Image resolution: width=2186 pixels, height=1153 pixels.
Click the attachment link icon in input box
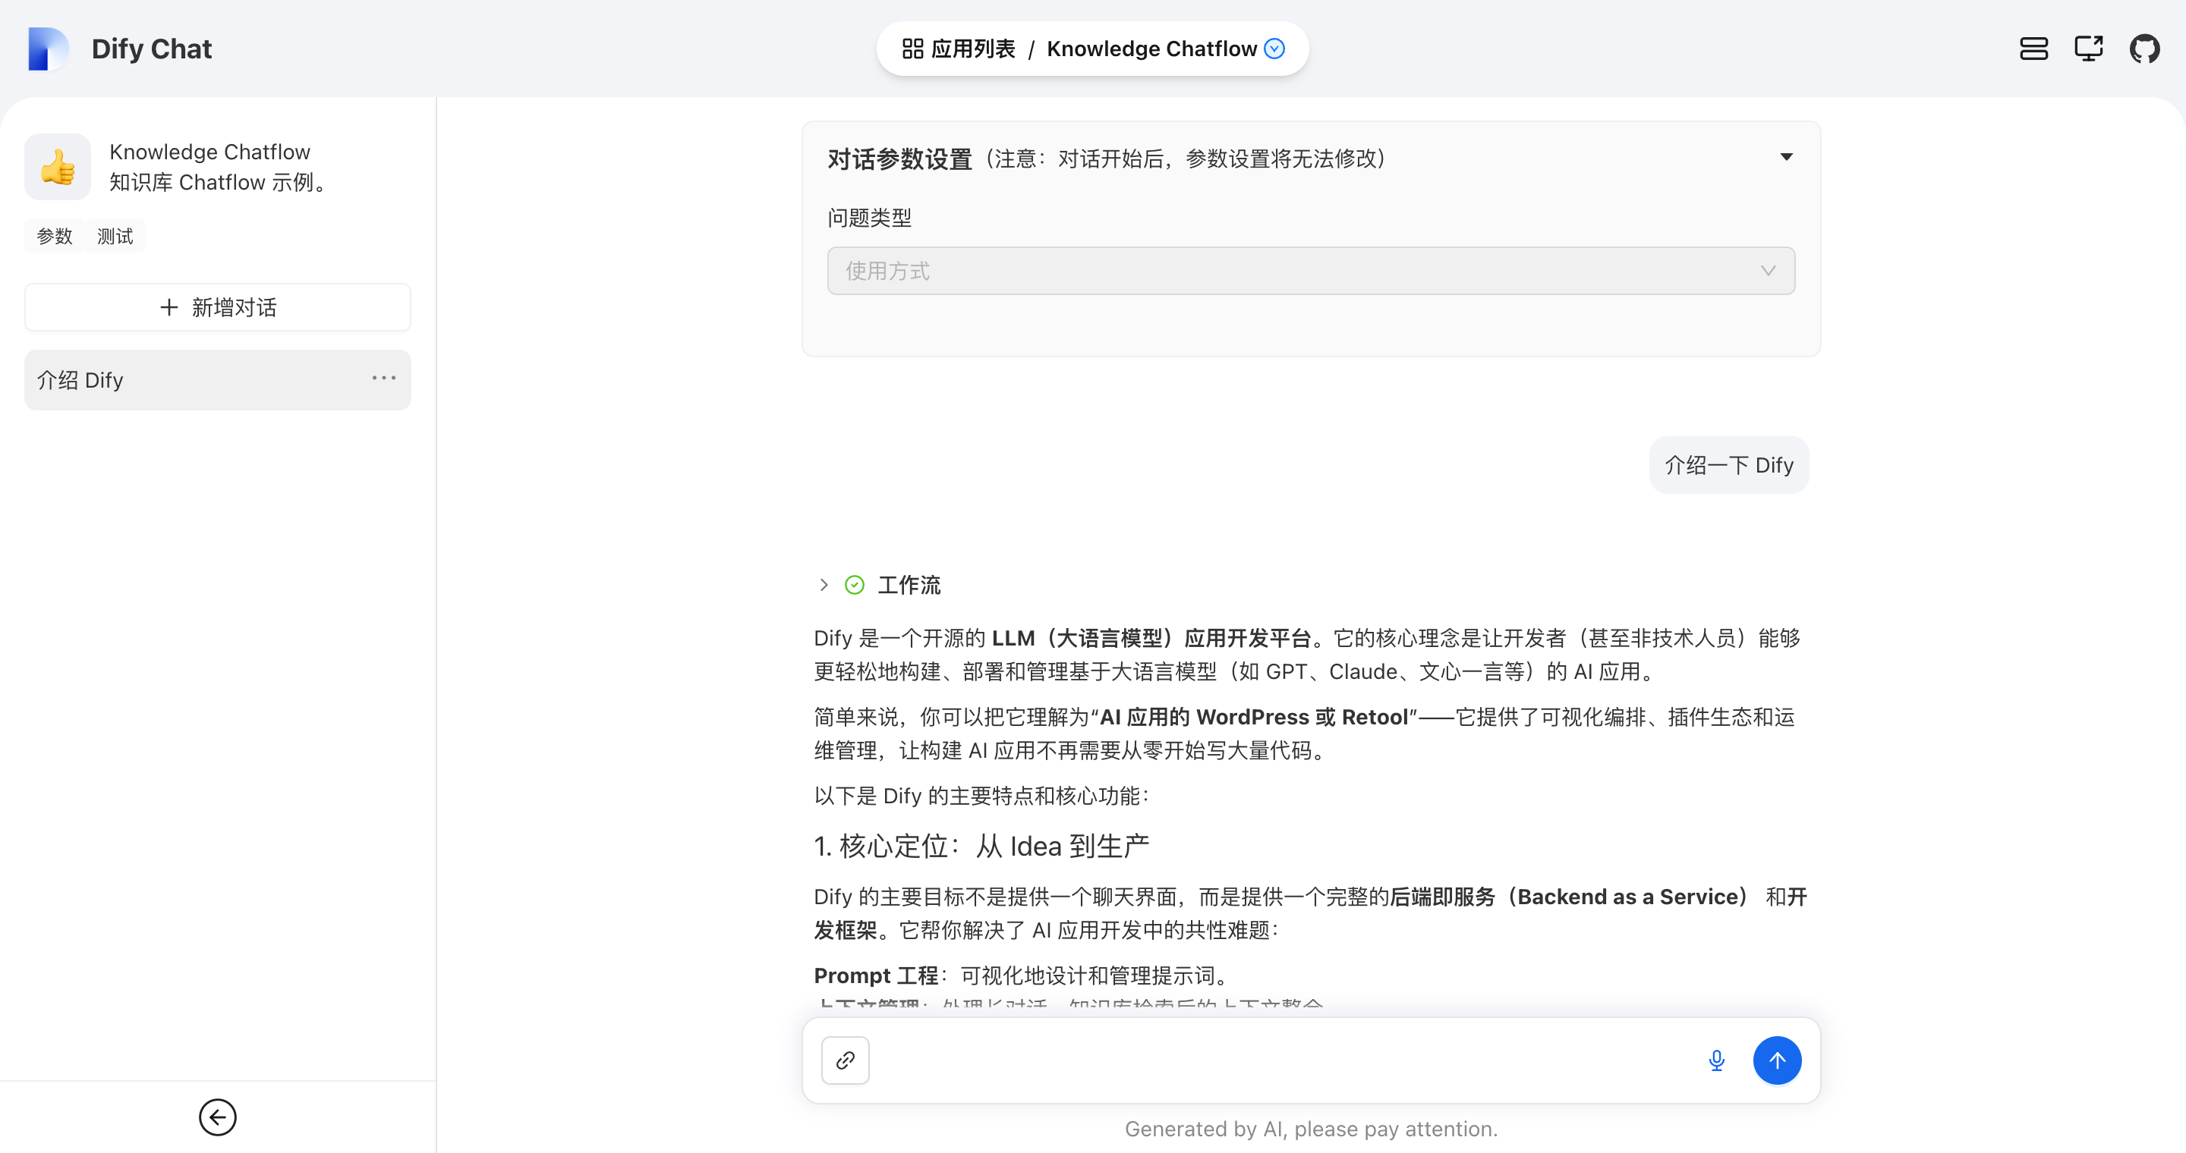coord(846,1060)
